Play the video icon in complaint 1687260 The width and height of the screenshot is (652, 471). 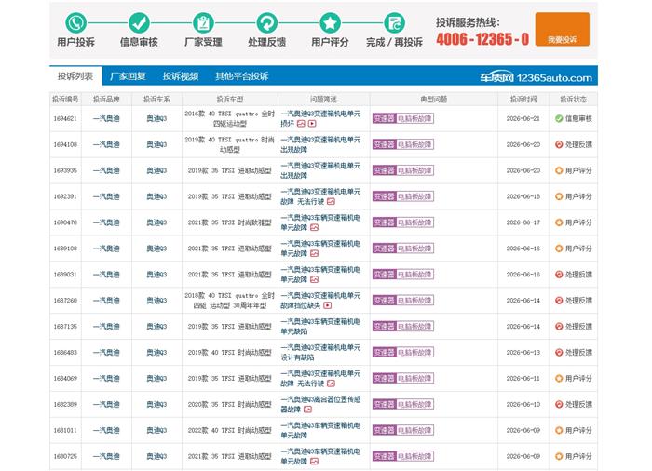coord(328,305)
